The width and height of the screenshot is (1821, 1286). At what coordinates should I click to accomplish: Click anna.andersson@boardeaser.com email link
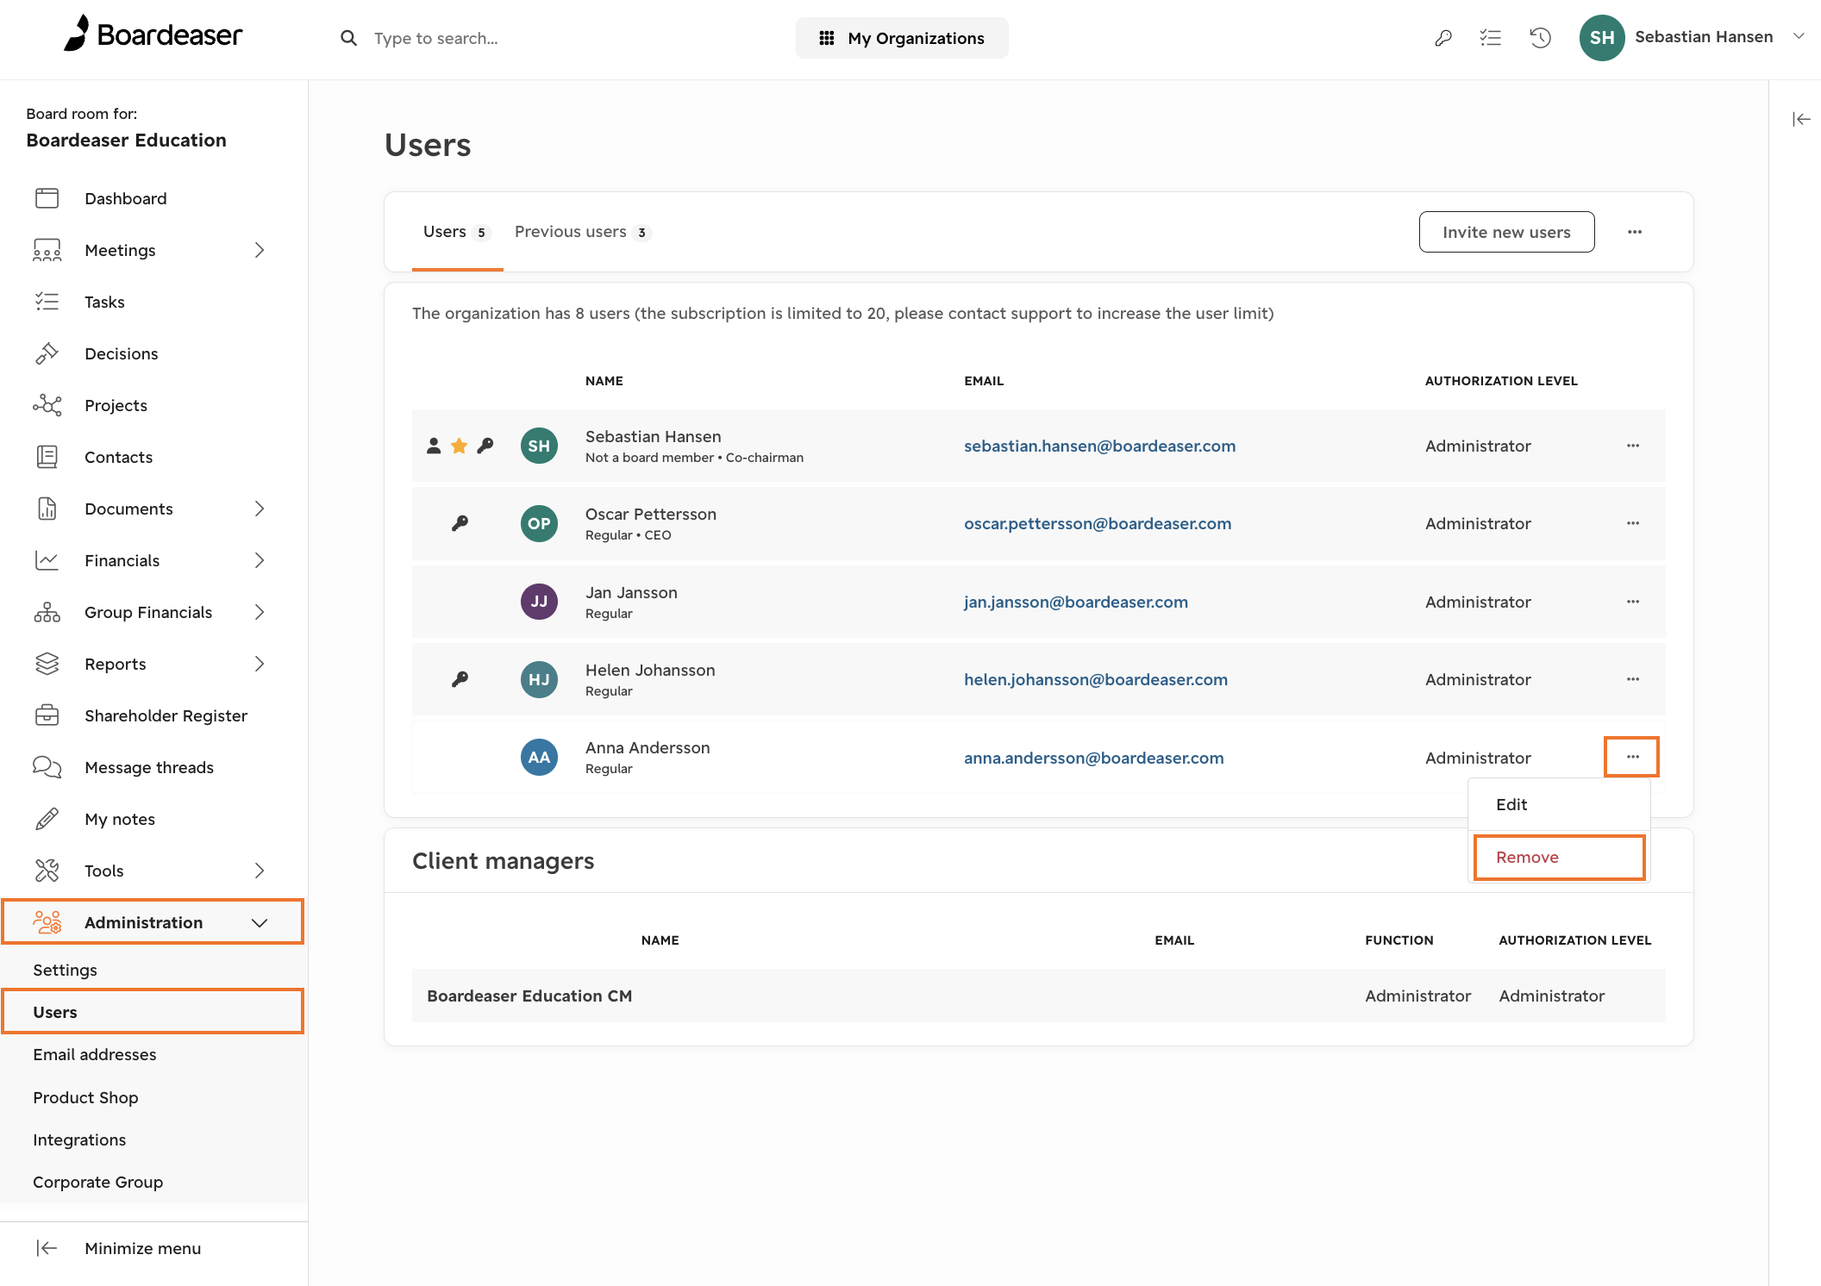(1094, 758)
